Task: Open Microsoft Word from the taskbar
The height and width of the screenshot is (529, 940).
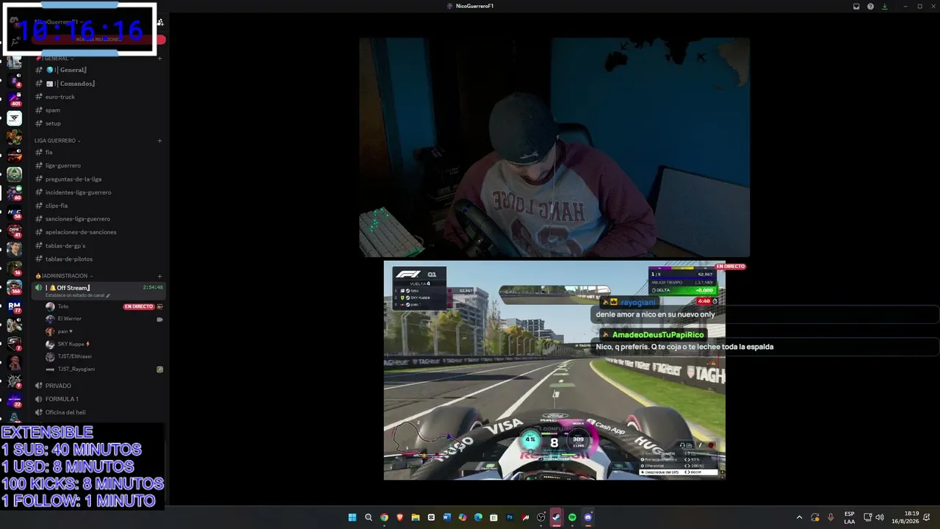Action: 446,517
